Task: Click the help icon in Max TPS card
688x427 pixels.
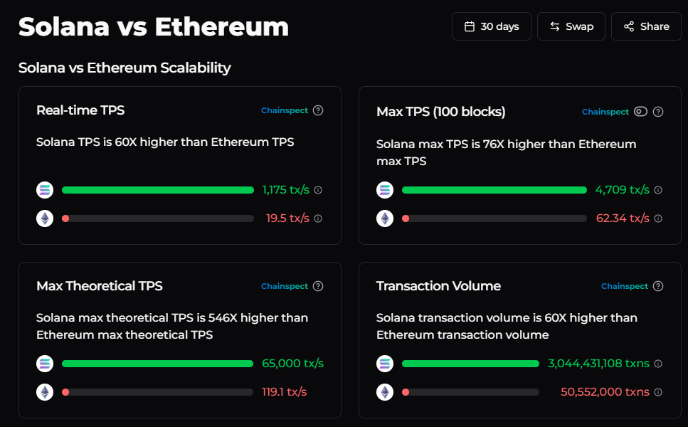Action: [x=658, y=112]
